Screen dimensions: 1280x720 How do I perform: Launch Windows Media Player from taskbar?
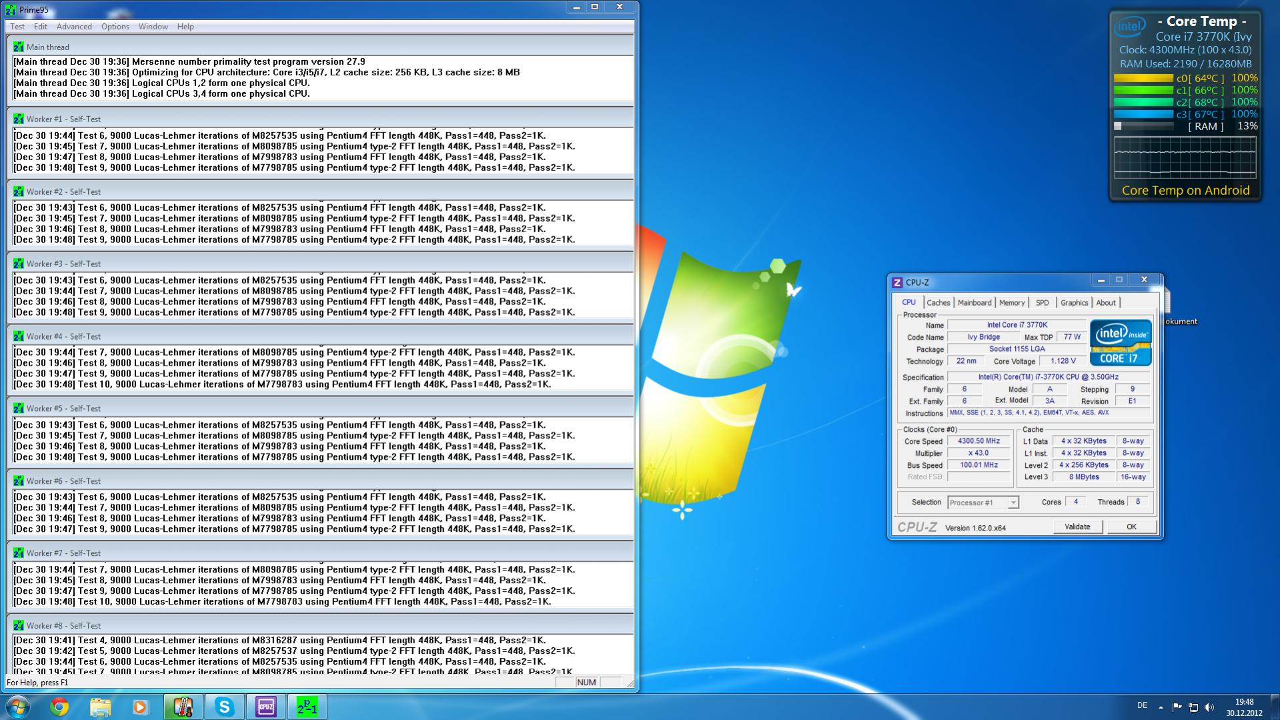[x=140, y=707]
